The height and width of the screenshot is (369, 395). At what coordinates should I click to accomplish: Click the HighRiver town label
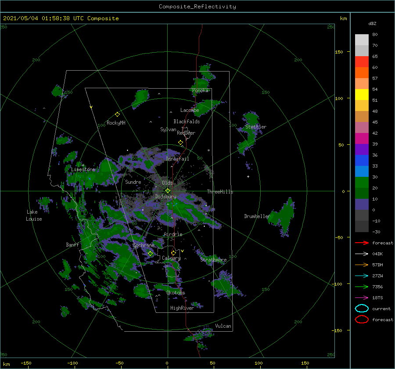(x=182, y=308)
